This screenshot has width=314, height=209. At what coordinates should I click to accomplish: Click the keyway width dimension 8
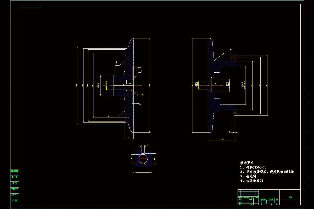coord(148,145)
